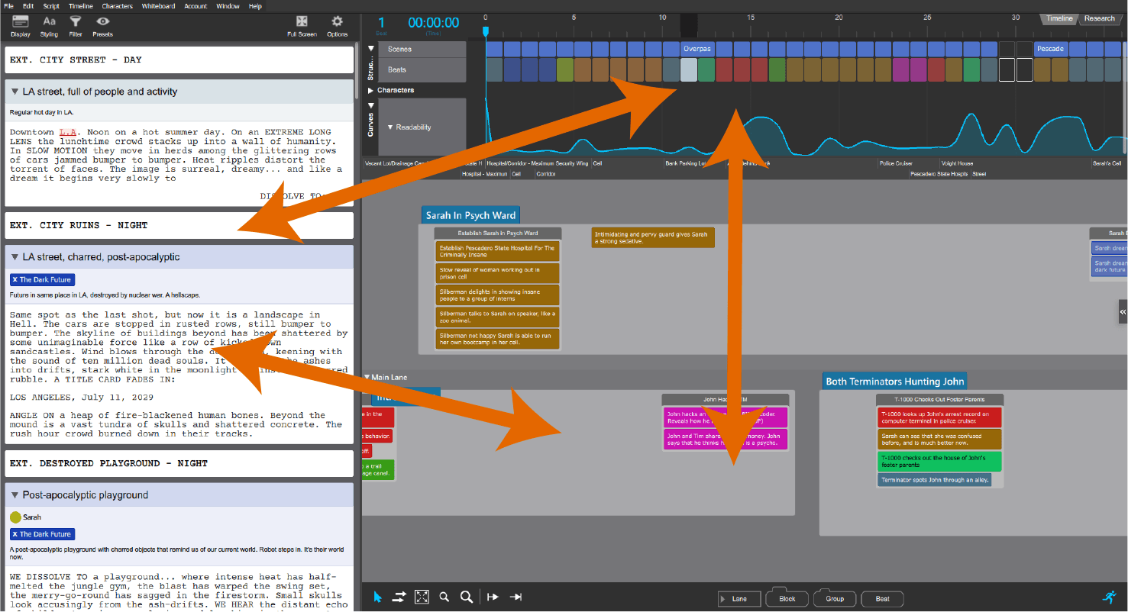1128x612 pixels.
Task: Collapse the Post-apocalyptic playground section
Action: click(x=15, y=495)
